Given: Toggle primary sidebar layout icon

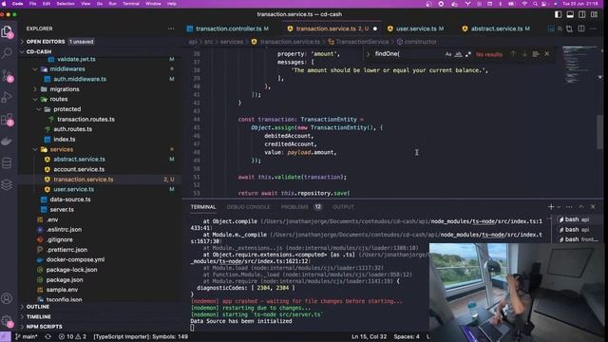Looking at the screenshot, I should point(558,14).
